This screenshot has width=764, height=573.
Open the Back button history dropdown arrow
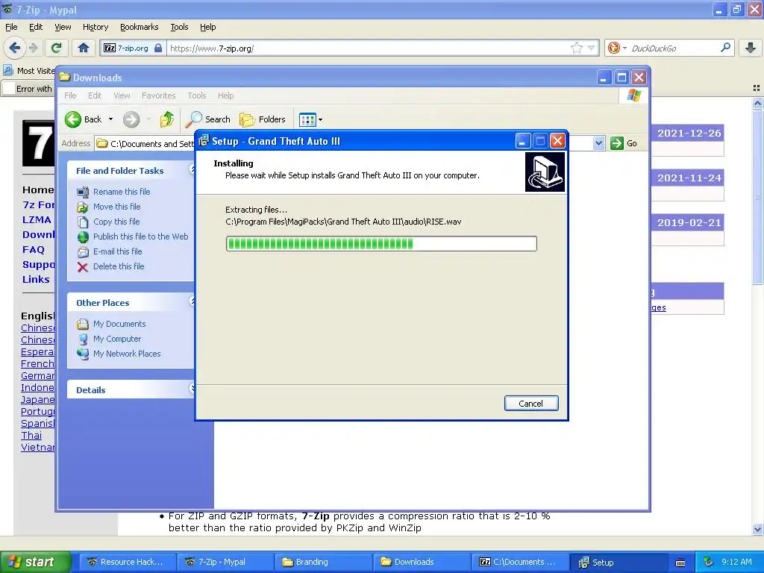tap(110, 119)
